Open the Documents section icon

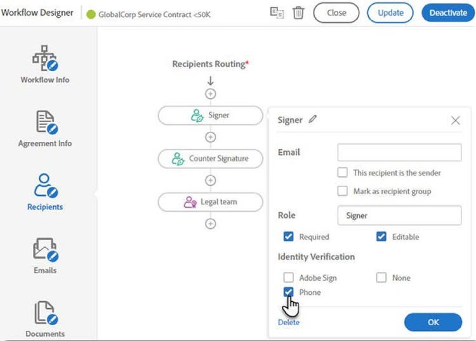pos(45,312)
